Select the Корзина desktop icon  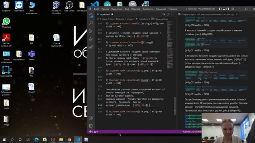6,6
